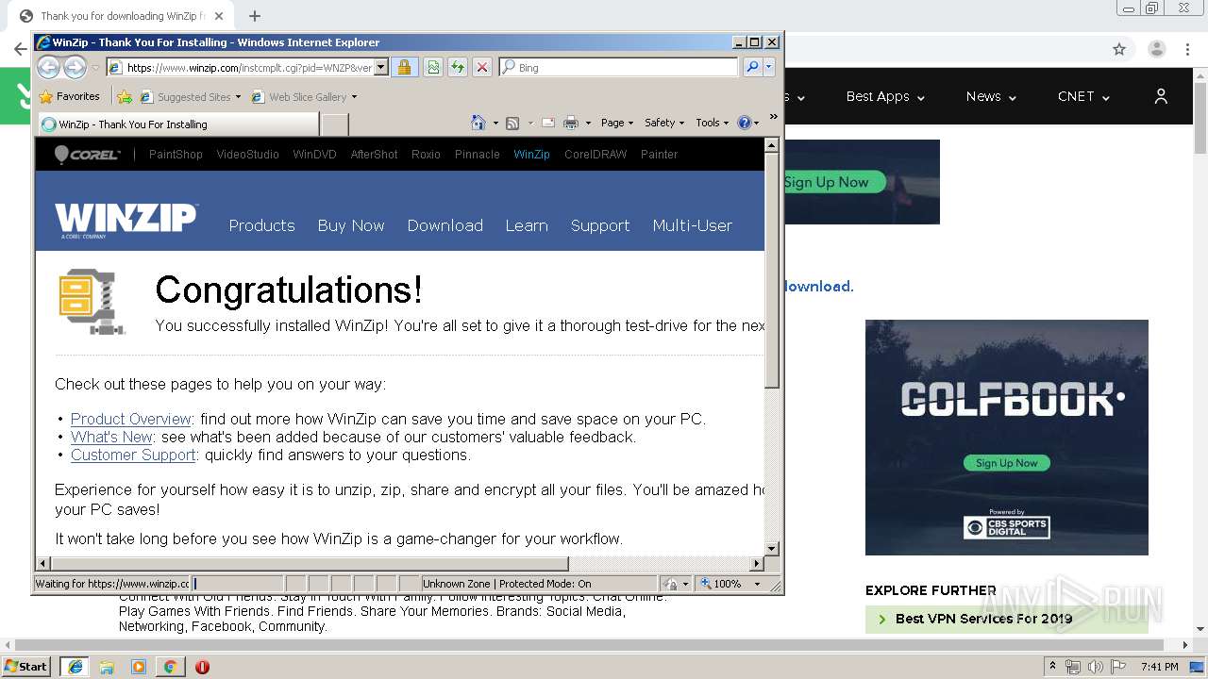Viewport: 1208px width, 679px height.
Task: Click Add to Favorites bar icon
Action: point(124,96)
